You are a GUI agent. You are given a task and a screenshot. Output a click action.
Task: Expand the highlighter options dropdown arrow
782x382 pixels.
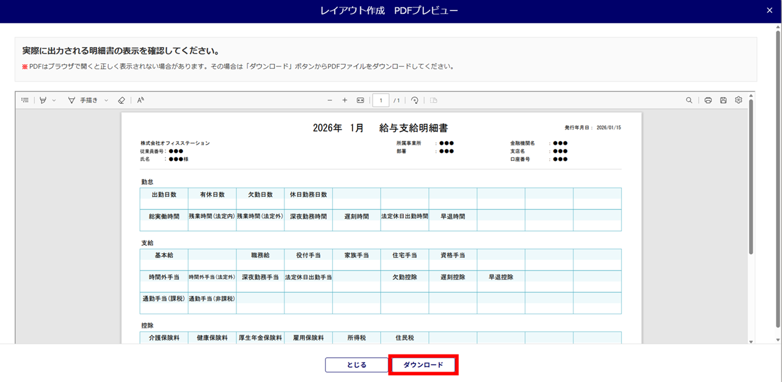coord(54,100)
